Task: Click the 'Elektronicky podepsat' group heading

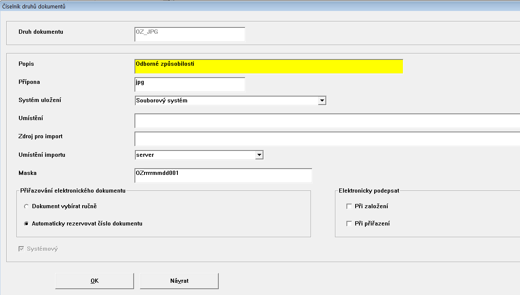Action: click(x=369, y=191)
